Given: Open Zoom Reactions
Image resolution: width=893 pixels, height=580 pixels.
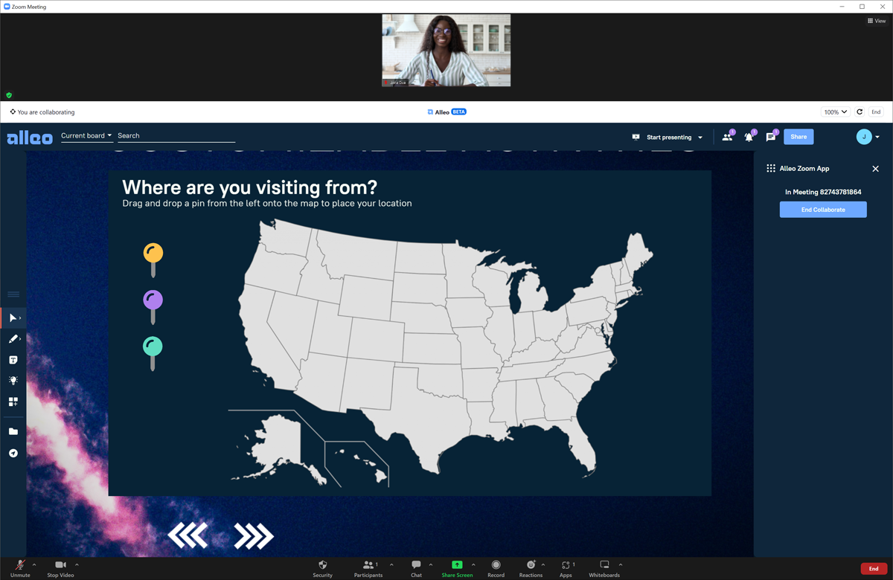Looking at the screenshot, I should pos(531,569).
